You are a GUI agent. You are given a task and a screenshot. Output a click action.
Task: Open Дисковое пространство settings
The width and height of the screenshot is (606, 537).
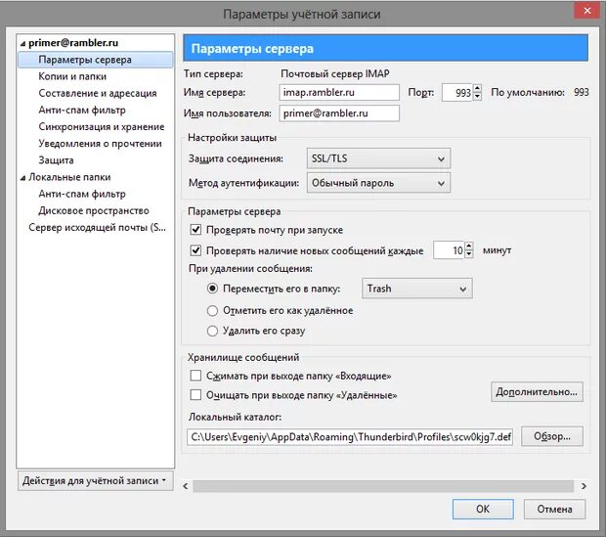[94, 210]
